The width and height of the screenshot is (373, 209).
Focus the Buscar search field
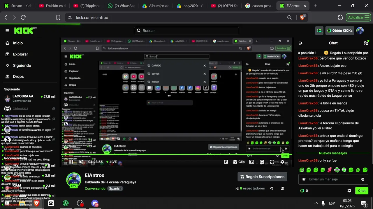tap(186, 30)
